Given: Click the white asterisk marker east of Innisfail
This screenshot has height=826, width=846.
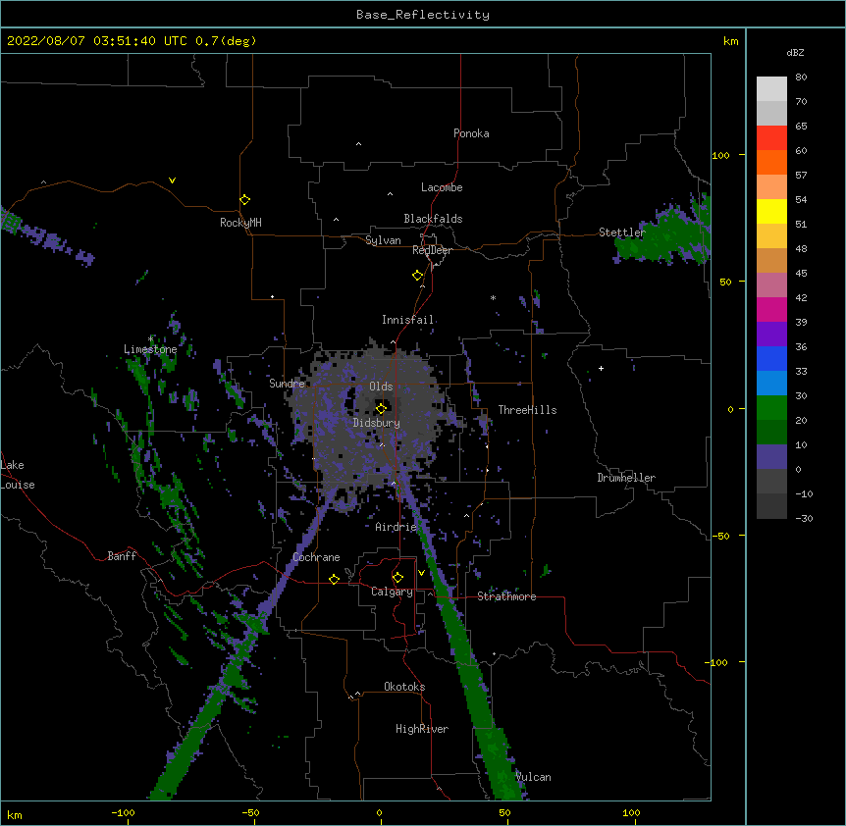Looking at the screenshot, I should coord(493,297).
